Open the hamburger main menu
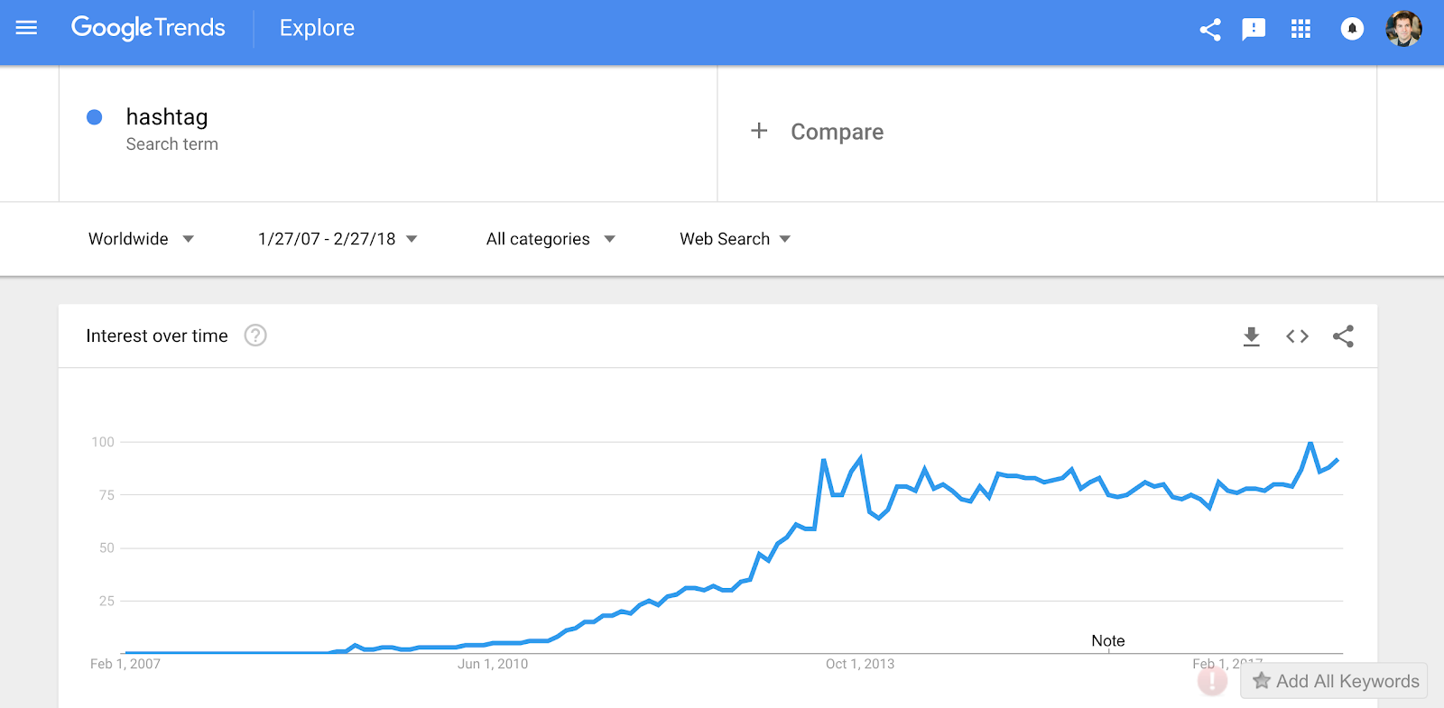 click(27, 28)
